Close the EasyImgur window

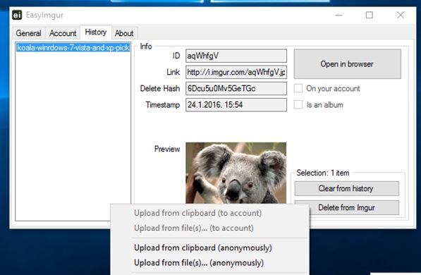401,15
